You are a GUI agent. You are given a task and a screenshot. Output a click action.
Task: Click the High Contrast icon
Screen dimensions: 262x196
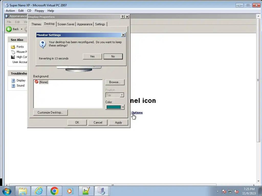(x=13, y=57)
